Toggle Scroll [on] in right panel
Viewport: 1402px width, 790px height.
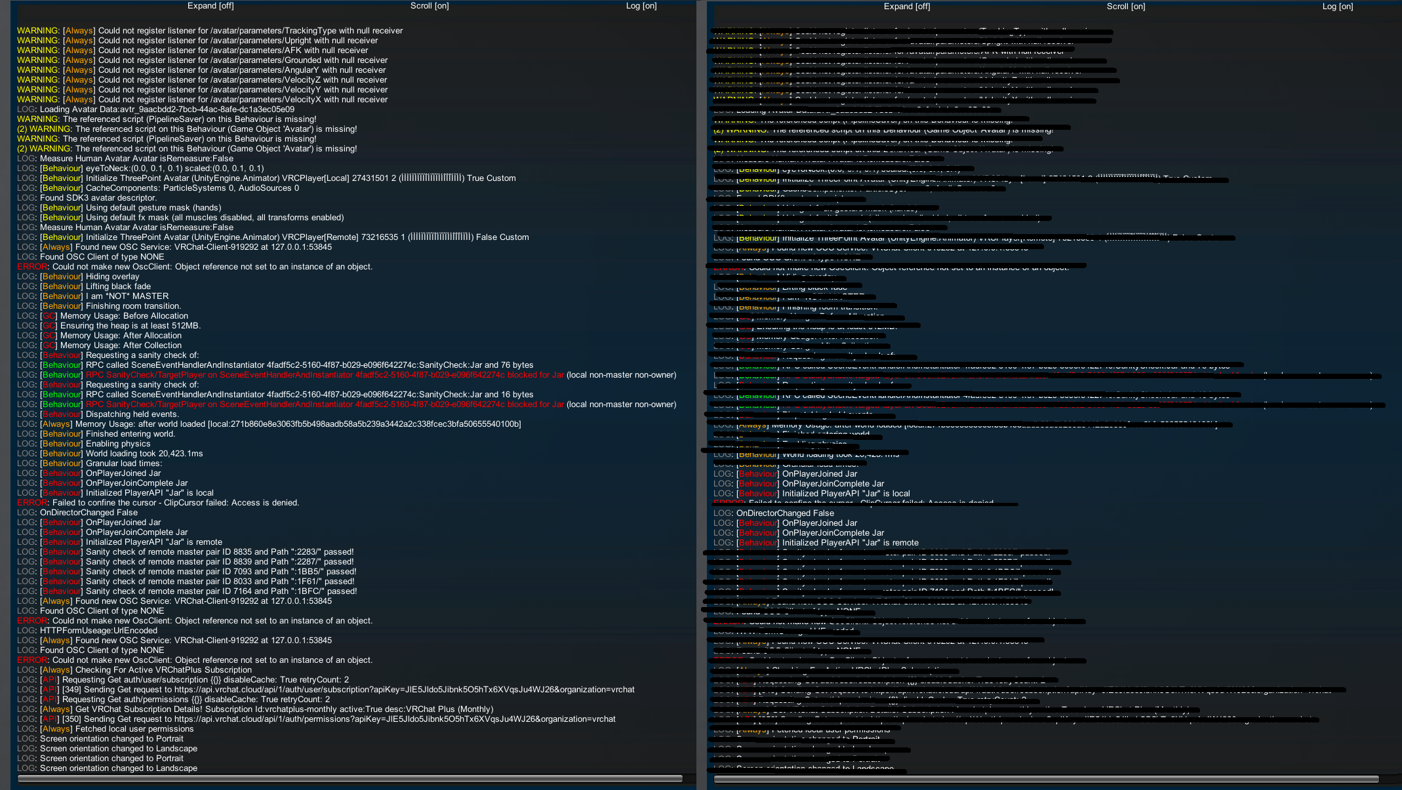[x=1125, y=7]
